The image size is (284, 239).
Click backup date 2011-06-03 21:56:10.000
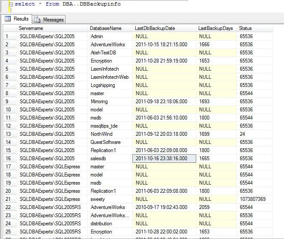point(164,118)
